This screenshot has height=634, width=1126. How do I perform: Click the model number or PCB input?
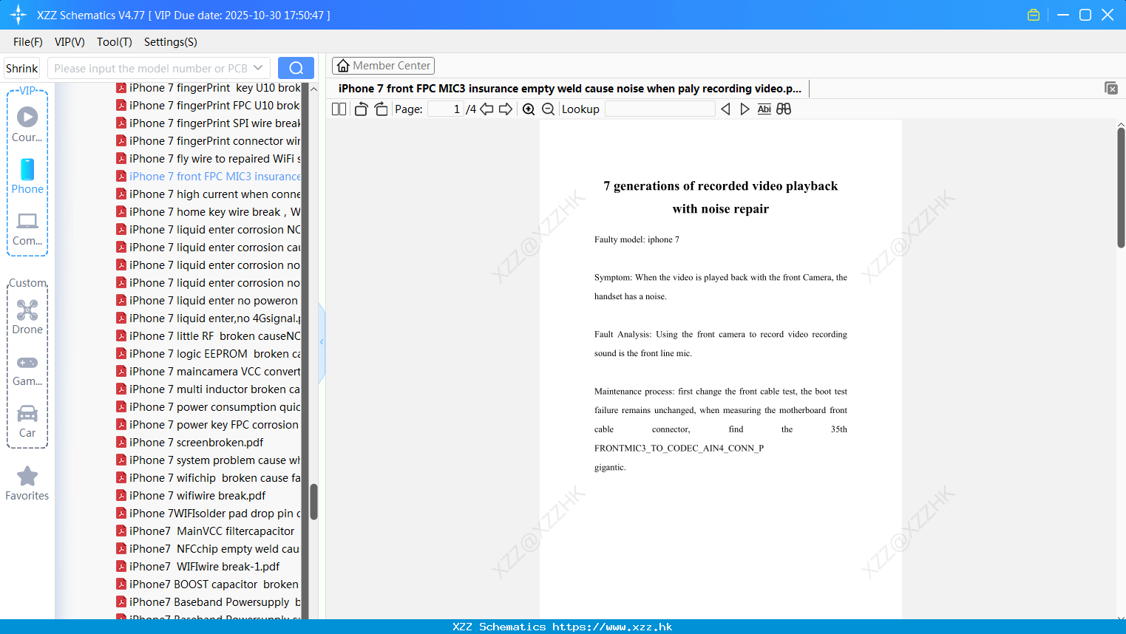click(x=150, y=68)
